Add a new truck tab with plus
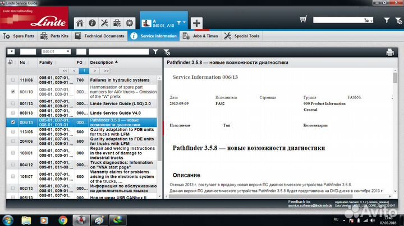 (x=196, y=23)
